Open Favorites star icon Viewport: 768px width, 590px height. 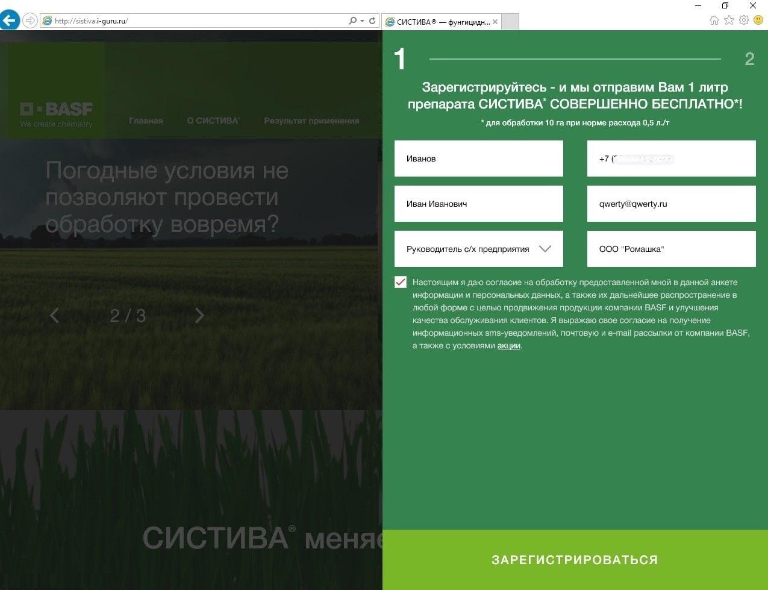[x=729, y=20]
